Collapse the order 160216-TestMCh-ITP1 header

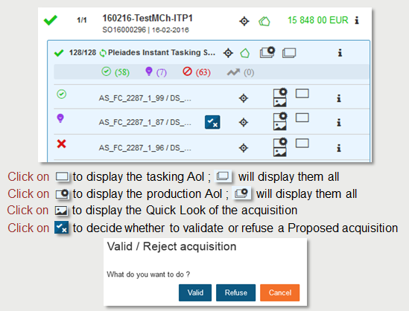148,19
